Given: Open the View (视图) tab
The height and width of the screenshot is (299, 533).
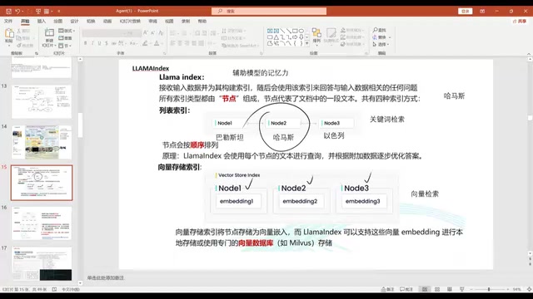Looking at the screenshot, I should point(169,21).
